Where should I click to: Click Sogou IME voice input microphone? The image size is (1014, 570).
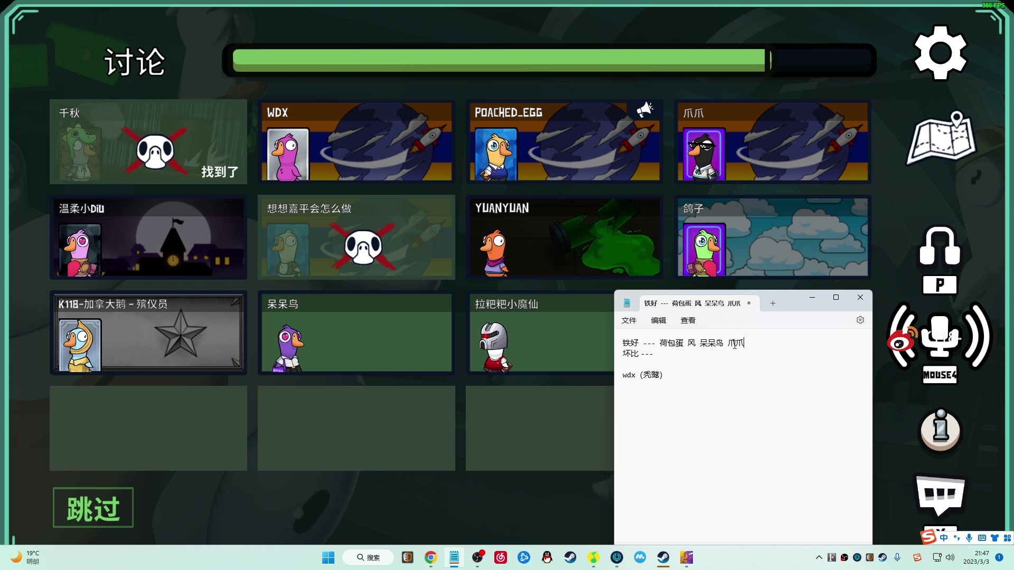[969, 538]
